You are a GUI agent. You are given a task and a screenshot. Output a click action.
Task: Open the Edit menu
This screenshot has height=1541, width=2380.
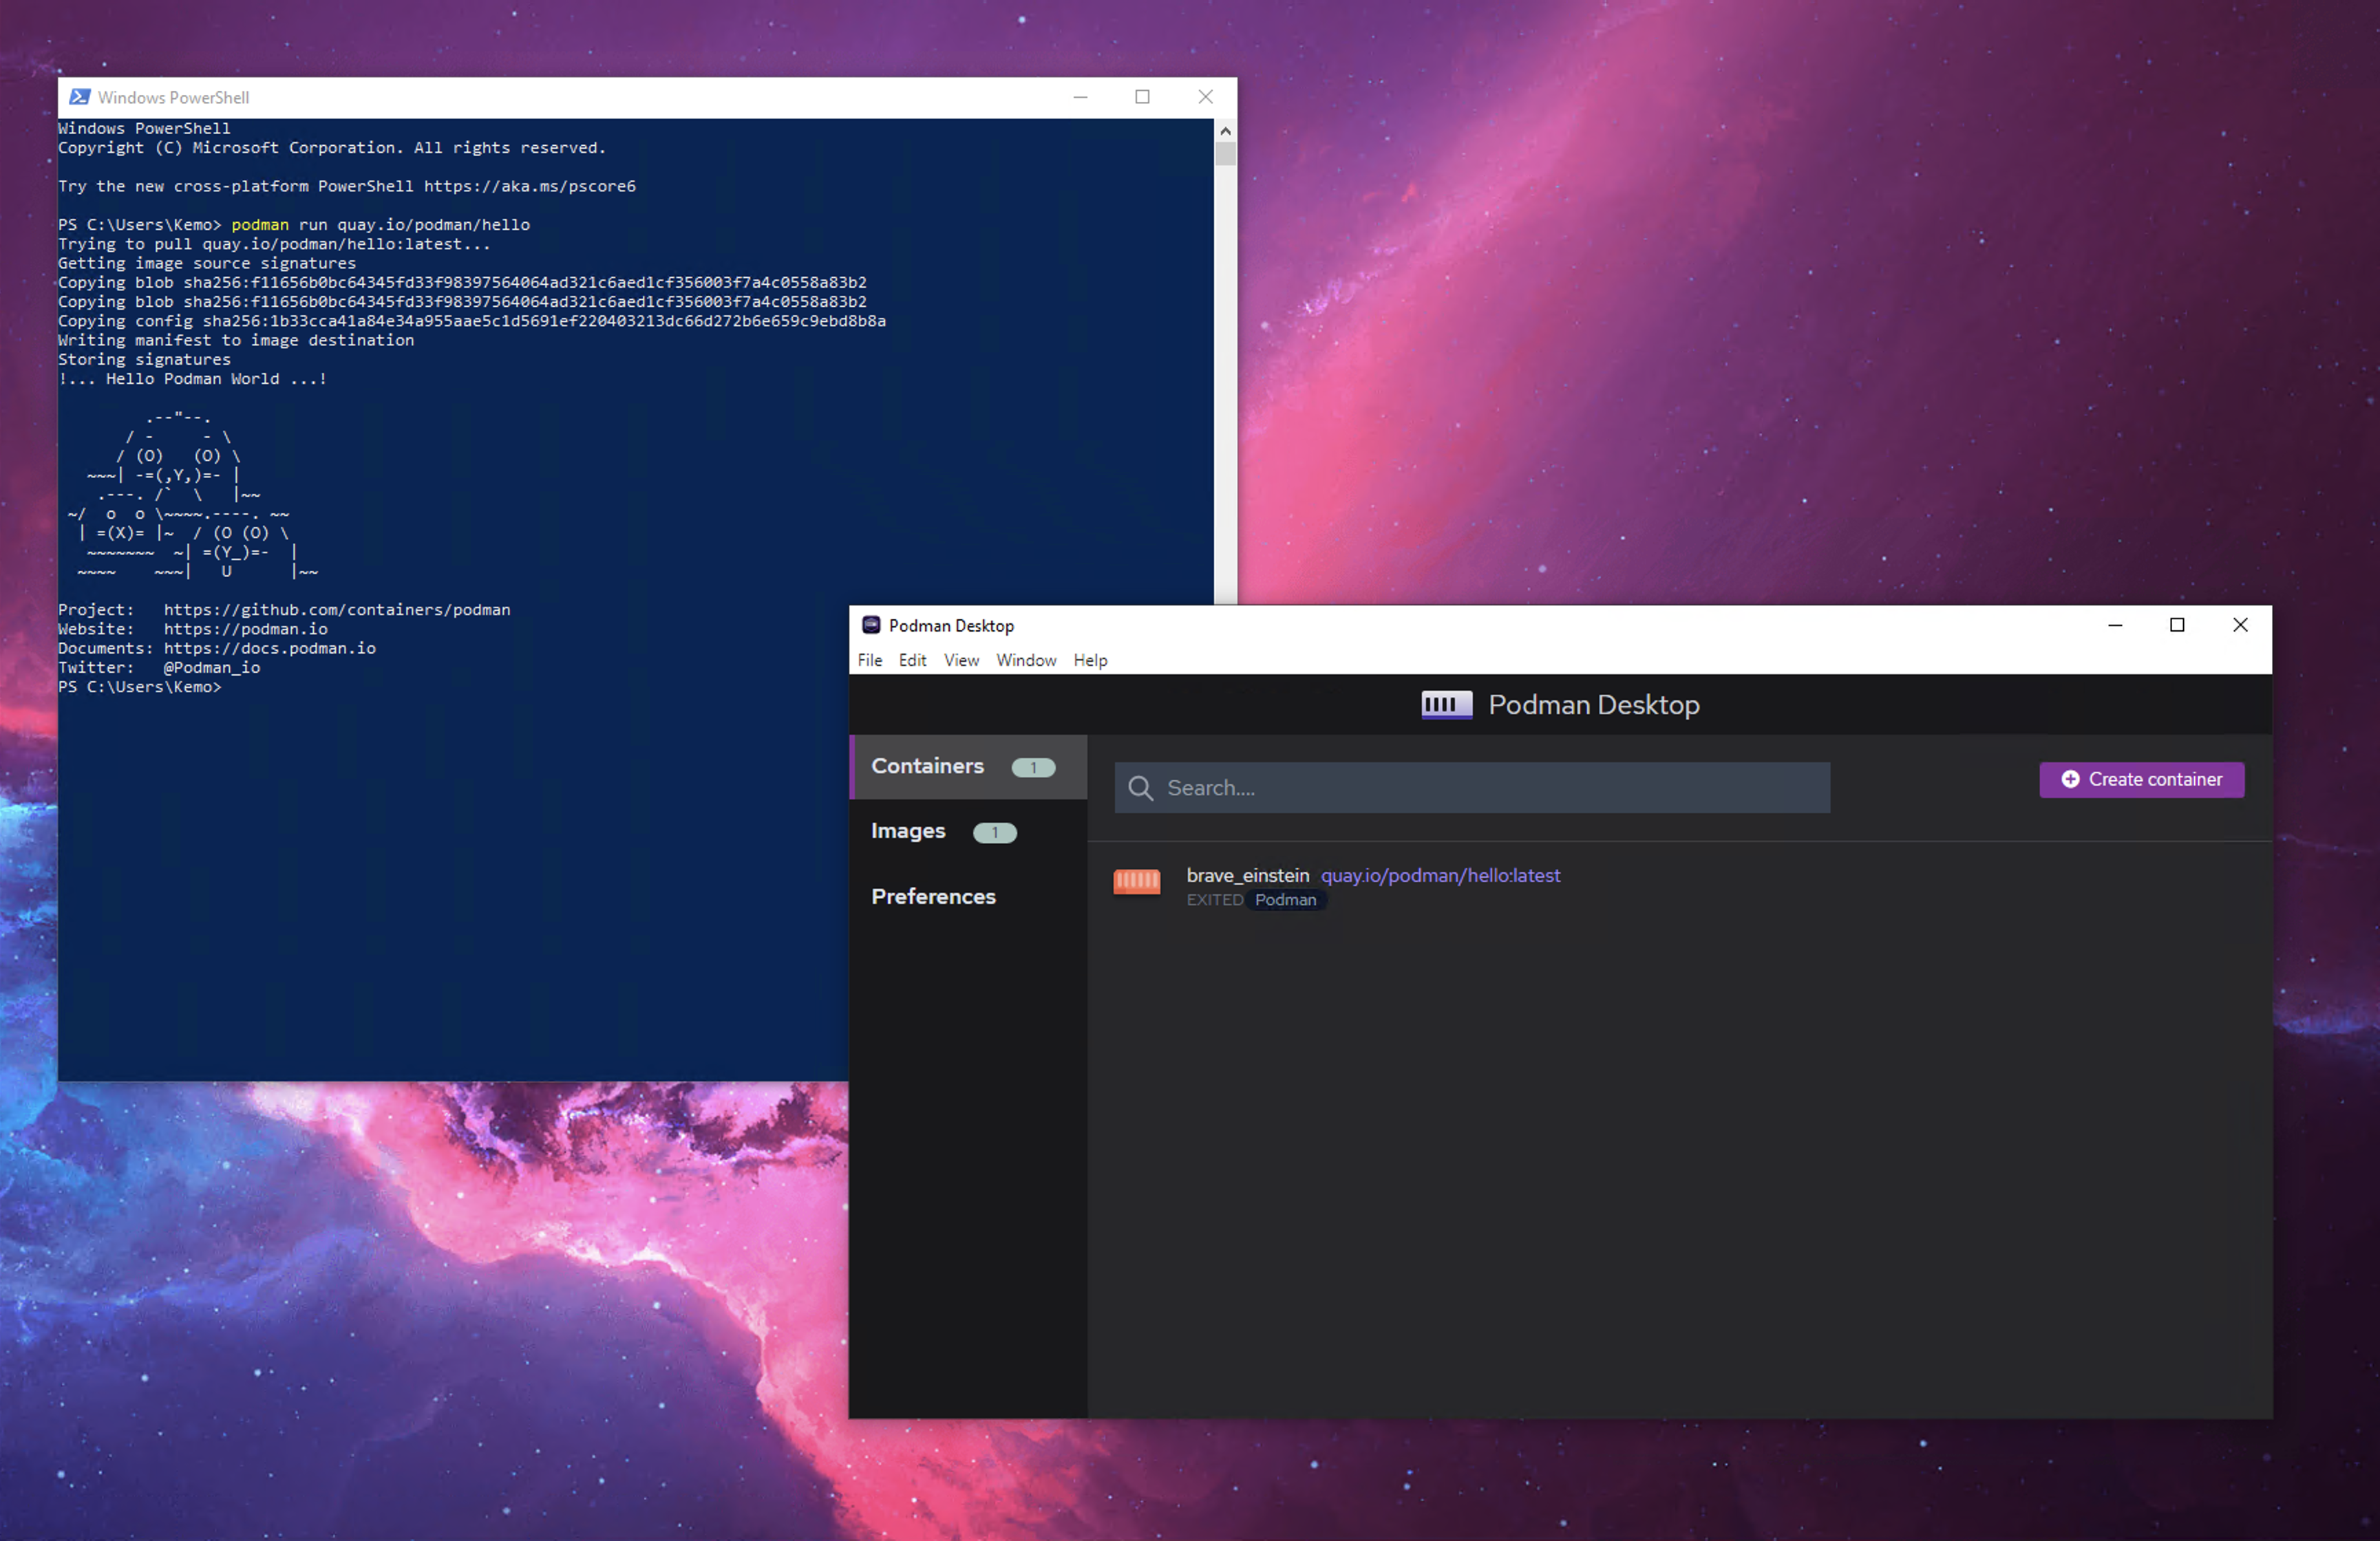(911, 660)
